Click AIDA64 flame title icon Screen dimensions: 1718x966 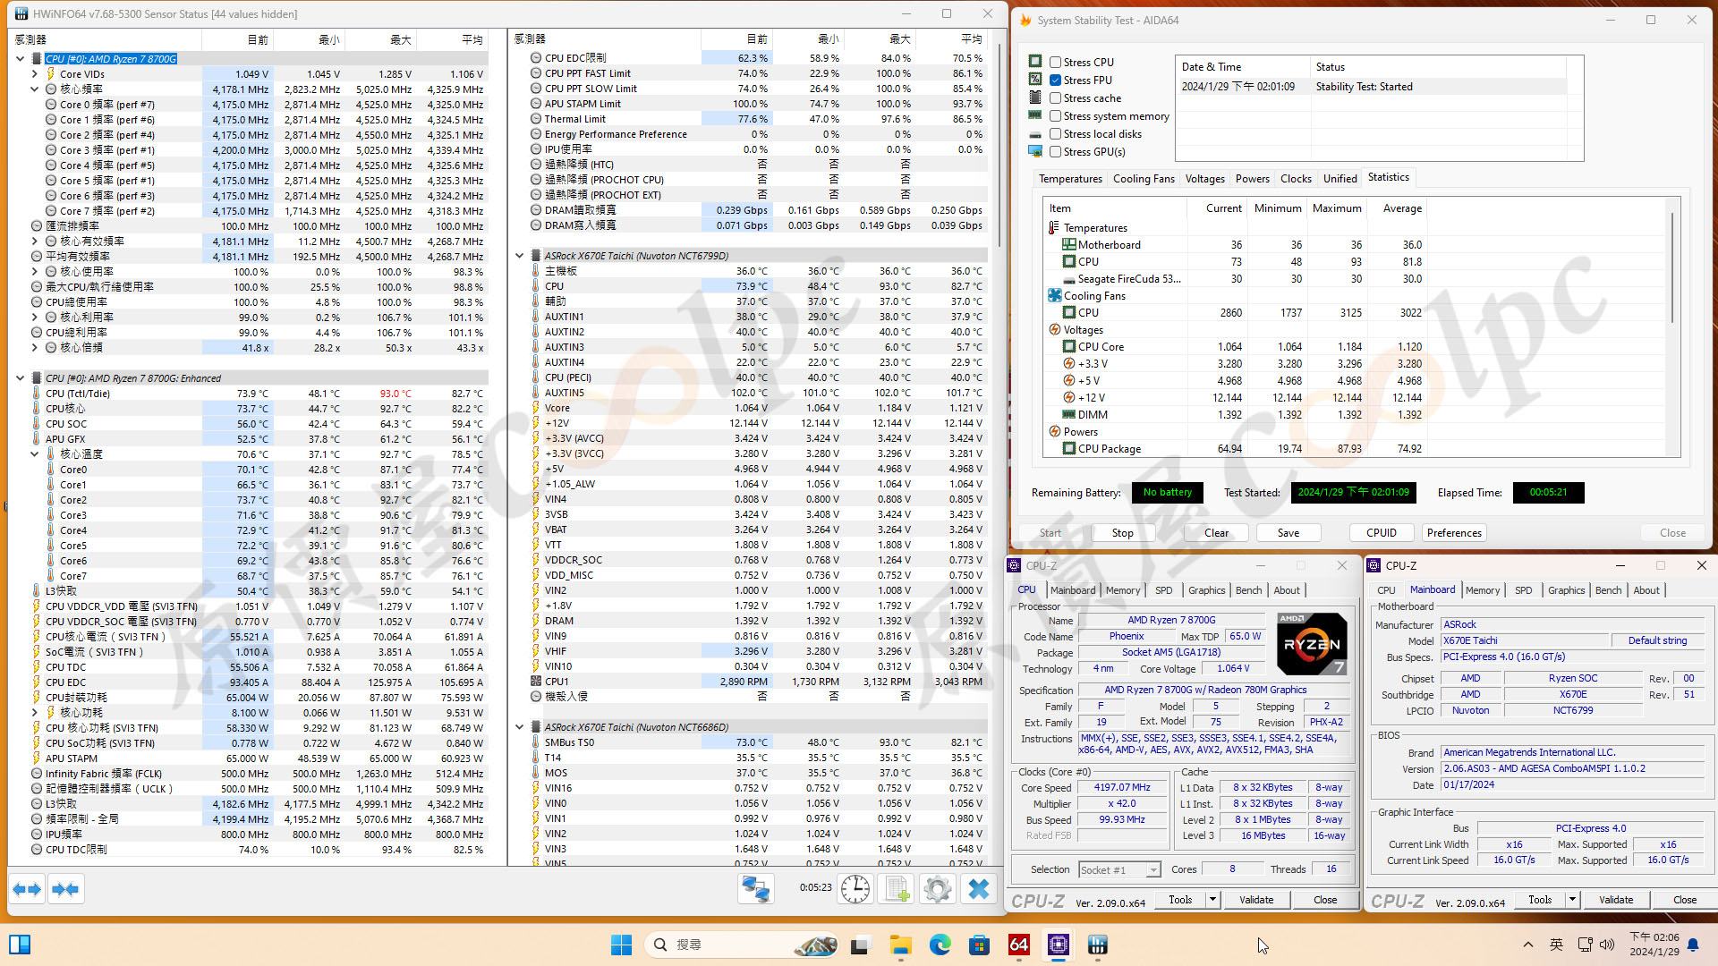[x=1025, y=20]
